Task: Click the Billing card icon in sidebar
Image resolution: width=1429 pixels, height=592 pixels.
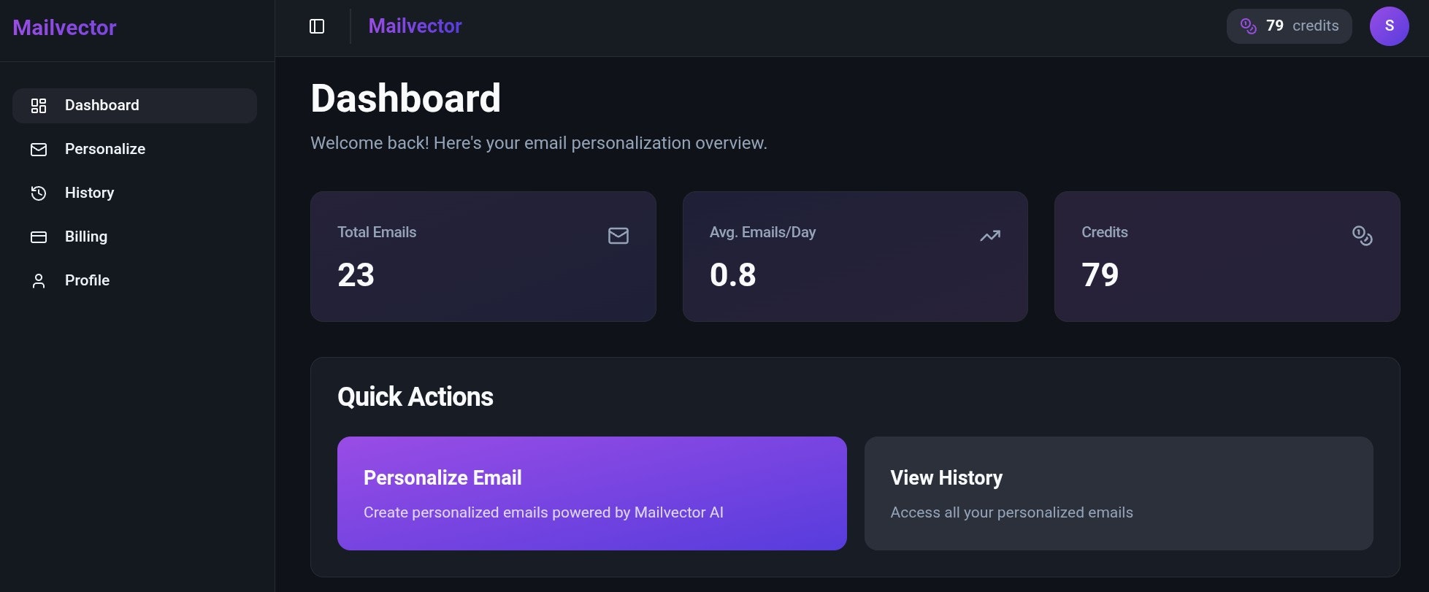Action: coord(39,237)
